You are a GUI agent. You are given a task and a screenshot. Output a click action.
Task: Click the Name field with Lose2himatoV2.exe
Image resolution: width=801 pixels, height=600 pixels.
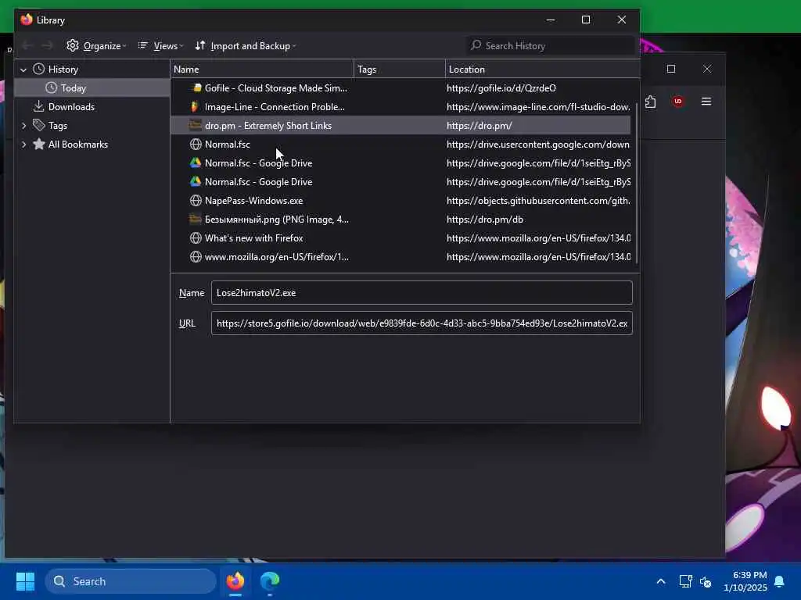[x=422, y=293]
